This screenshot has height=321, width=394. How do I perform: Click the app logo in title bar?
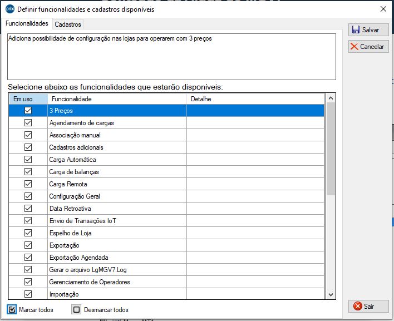(9, 9)
